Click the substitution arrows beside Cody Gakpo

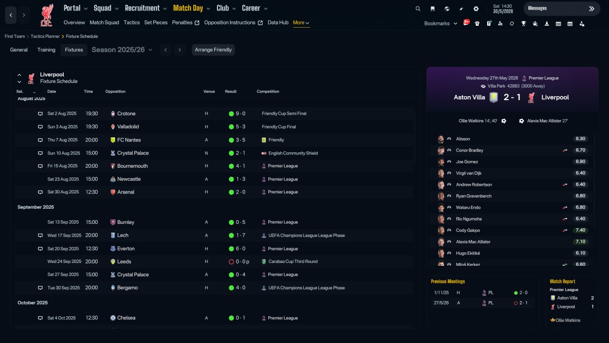pos(565,231)
